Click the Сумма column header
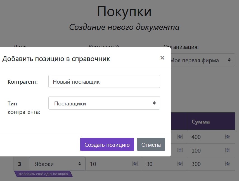This screenshot has height=181, width=239. point(201,122)
